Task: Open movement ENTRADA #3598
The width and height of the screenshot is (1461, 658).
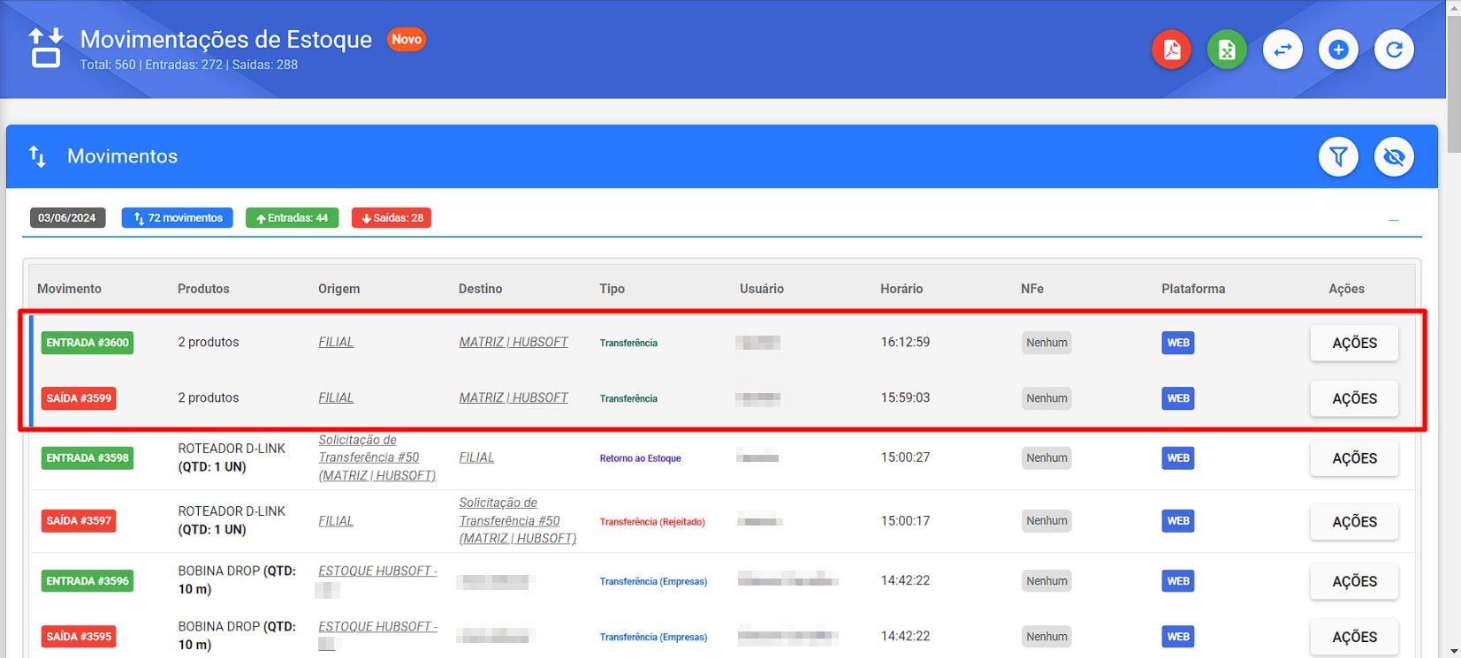Action: click(88, 458)
